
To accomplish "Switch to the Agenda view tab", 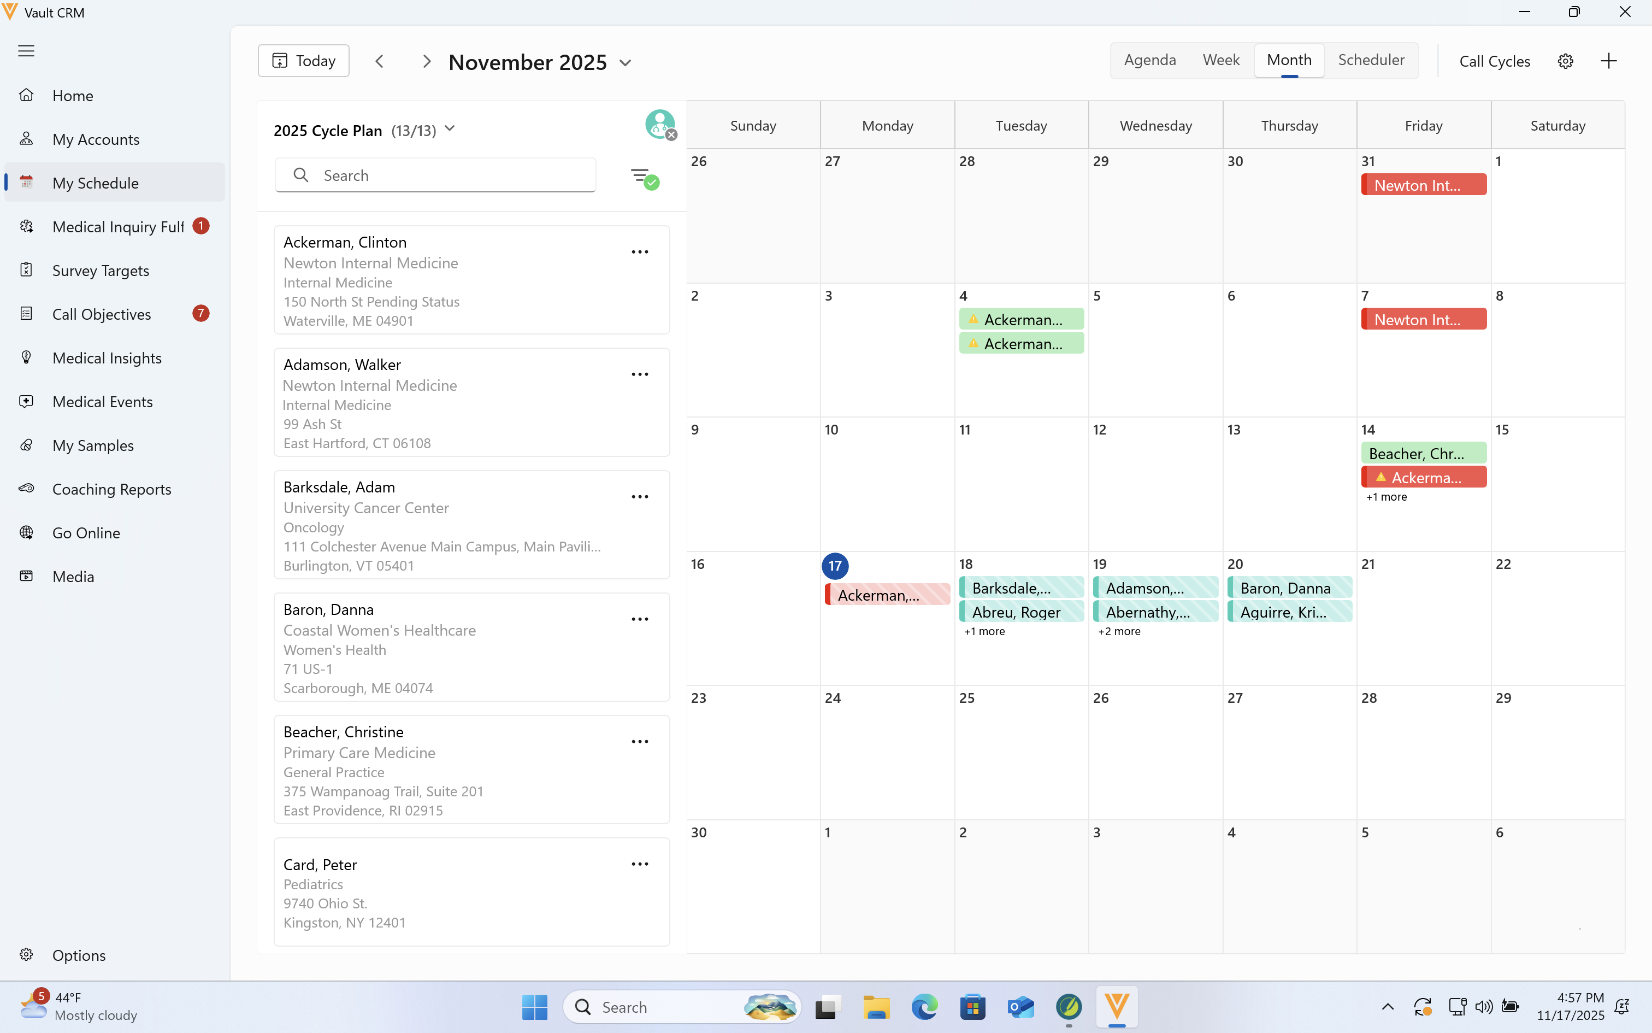I will (x=1149, y=60).
